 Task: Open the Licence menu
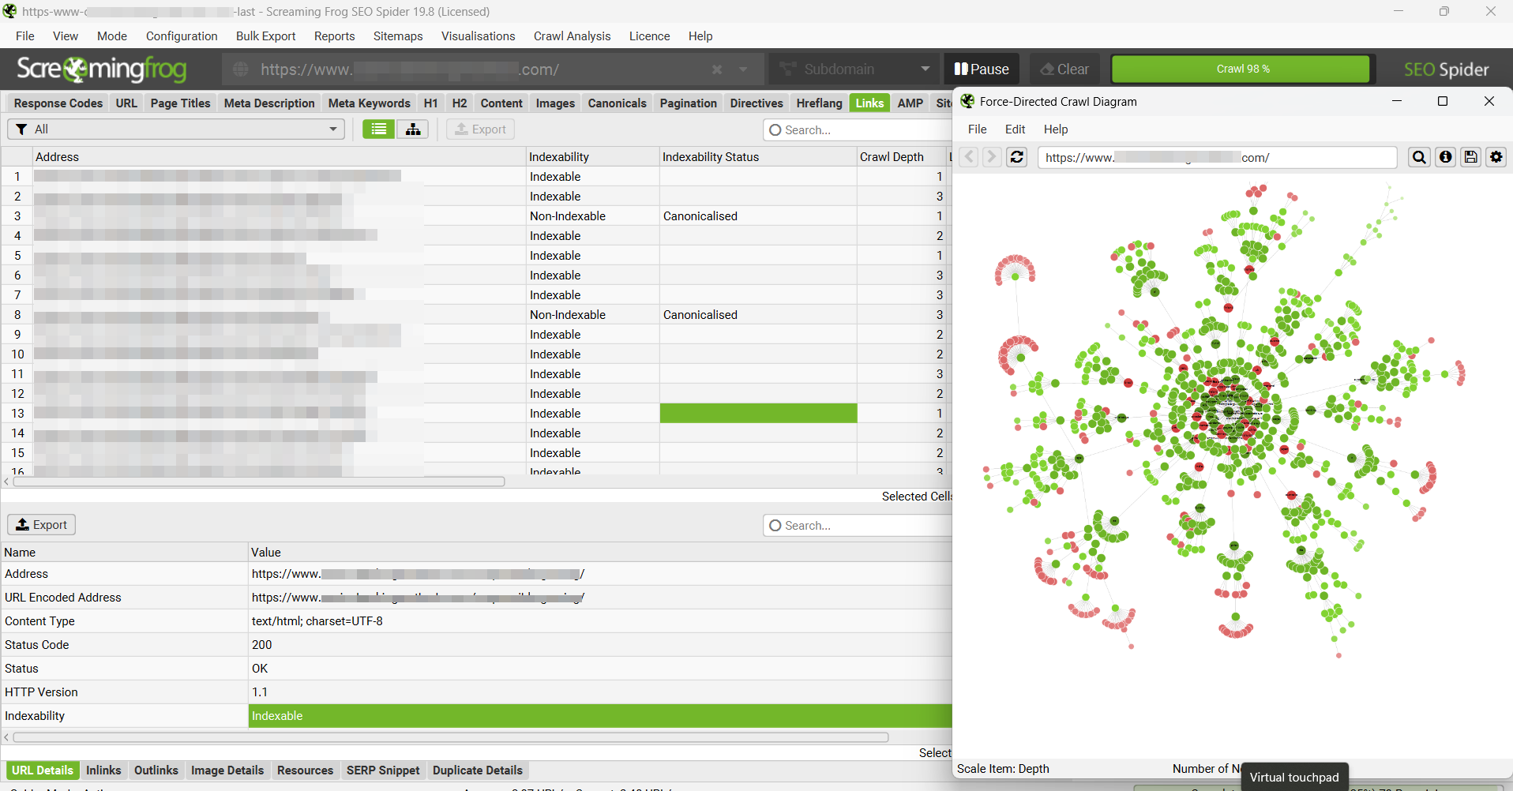tap(649, 36)
